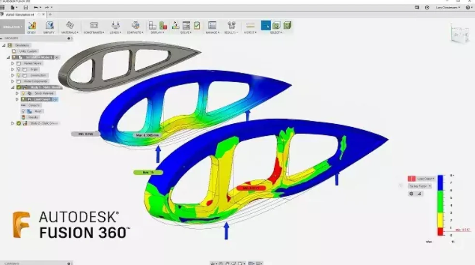The height and width of the screenshot is (265, 475).
Task: Select the Loads tool icon
Action: tap(115, 25)
